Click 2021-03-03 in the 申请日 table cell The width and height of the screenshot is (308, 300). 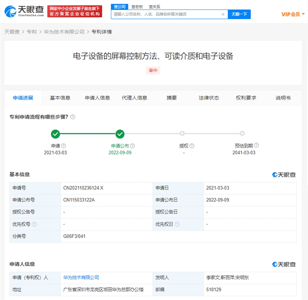(218, 188)
